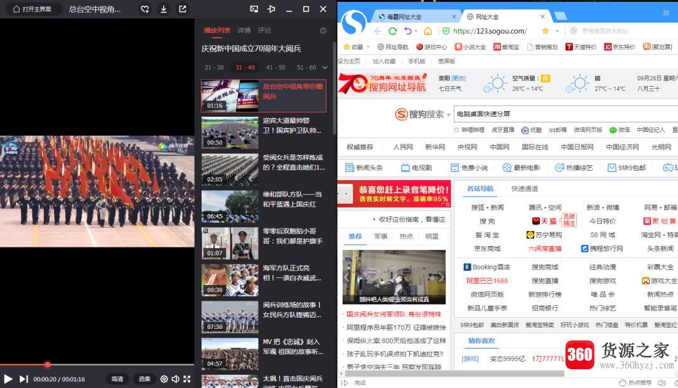The height and width of the screenshot is (388, 678).
Task: Click the favorite heart icon in video player
Action: pos(145,9)
